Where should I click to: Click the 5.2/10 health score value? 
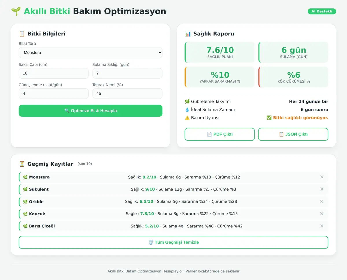coord(152,226)
